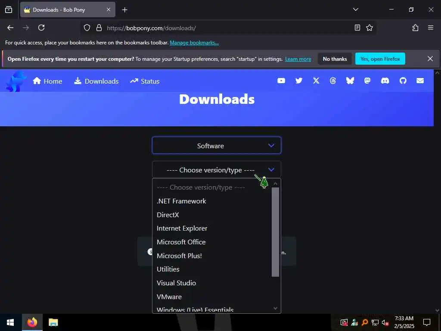The width and height of the screenshot is (441, 331).
Task: Open the Threads social icon
Action: pyautogui.click(x=333, y=81)
